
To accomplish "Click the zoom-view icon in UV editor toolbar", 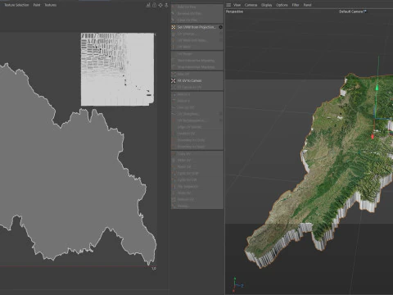I will point(166,5).
